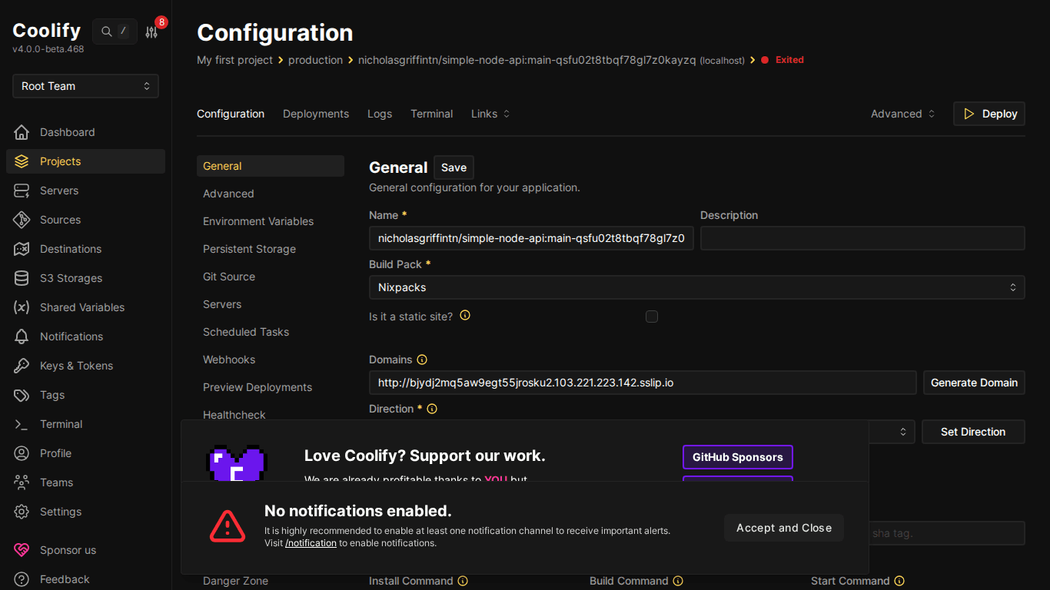Enable the 'Is it a static site?' checkbox

[x=652, y=316]
